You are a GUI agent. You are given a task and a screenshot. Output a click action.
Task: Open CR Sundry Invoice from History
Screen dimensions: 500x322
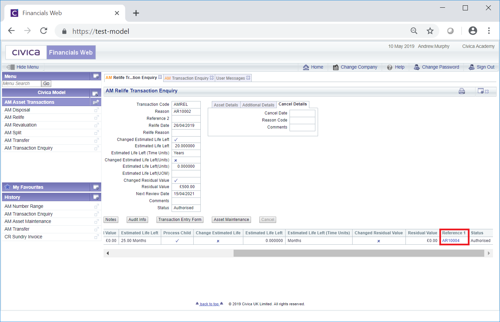pos(23,237)
